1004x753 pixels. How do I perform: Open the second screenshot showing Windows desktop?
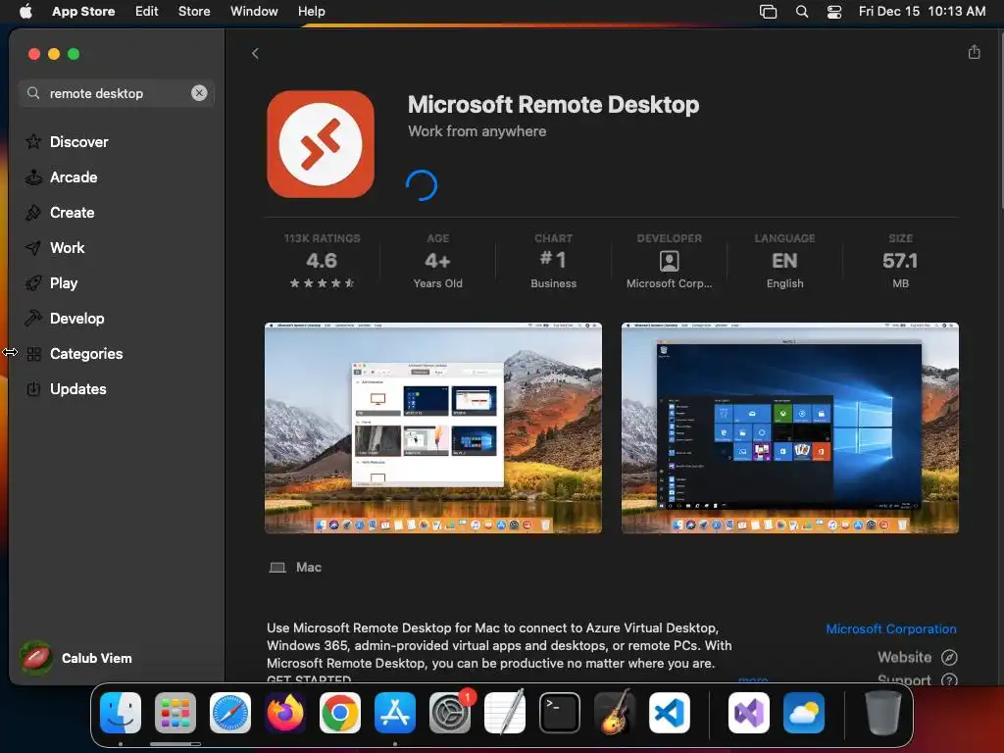(x=789, y=427)
